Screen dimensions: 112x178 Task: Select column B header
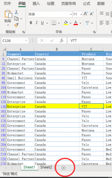click(57, 49)
